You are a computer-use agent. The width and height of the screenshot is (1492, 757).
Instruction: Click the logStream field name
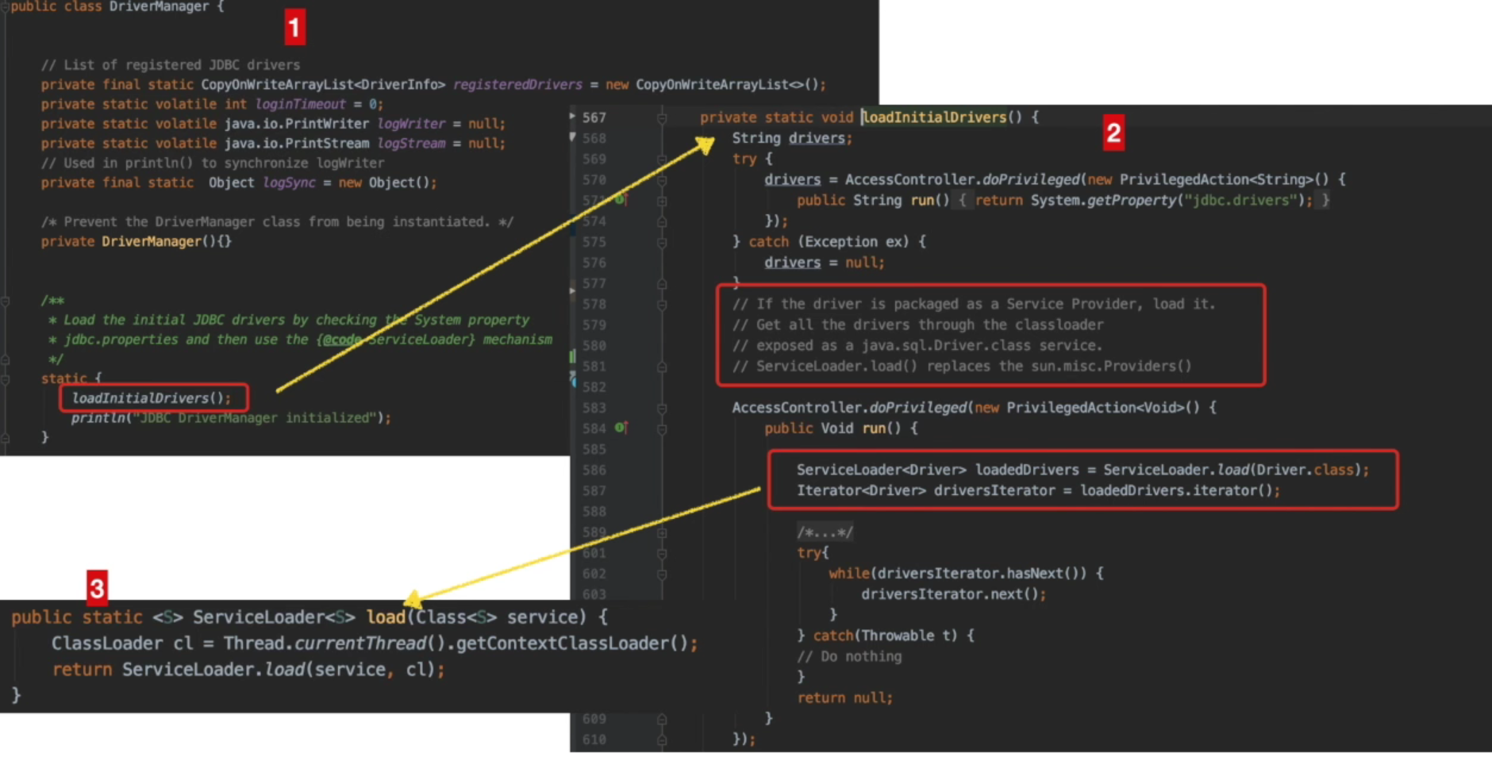pos(411,143)
